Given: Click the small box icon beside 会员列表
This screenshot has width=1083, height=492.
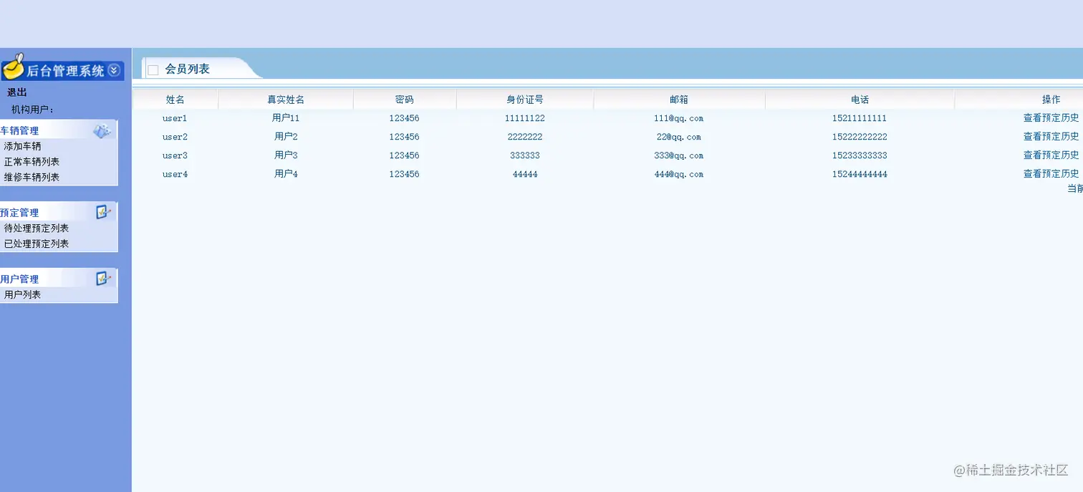Looking at the screenshot, I should click(x=153, y=69).
